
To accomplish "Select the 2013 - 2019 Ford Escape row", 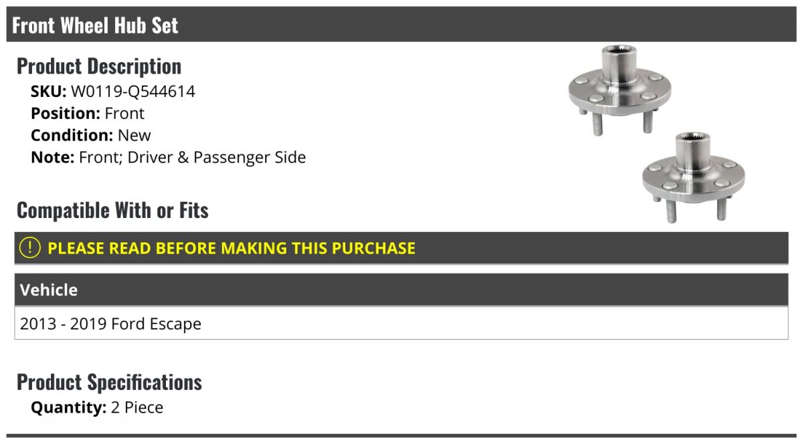I will pyautogui.click(x=401, y=323).
